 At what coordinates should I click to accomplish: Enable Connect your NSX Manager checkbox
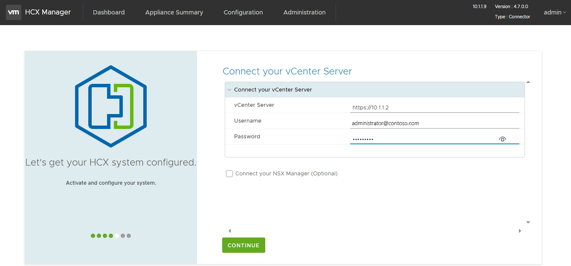(x=229, y=174)
